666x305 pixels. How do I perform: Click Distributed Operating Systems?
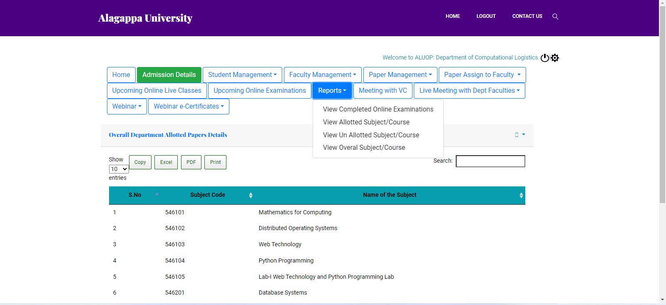point(298,228)
